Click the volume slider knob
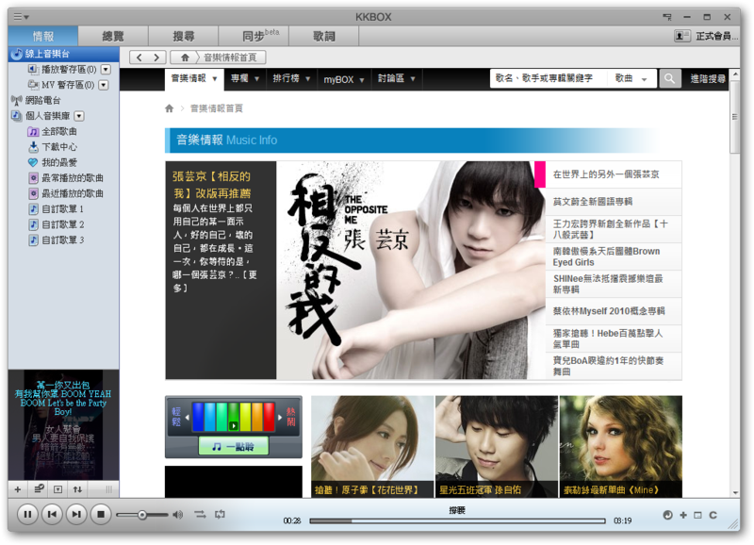Viewport: 754px width, 545px height. [141, 515]
